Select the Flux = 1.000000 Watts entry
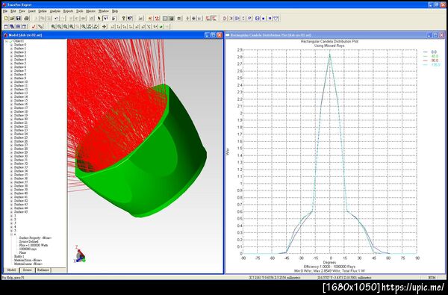Image resolution: width=448 pixels, height=295 pixels. pyautogui.click(x=34, y=246)
